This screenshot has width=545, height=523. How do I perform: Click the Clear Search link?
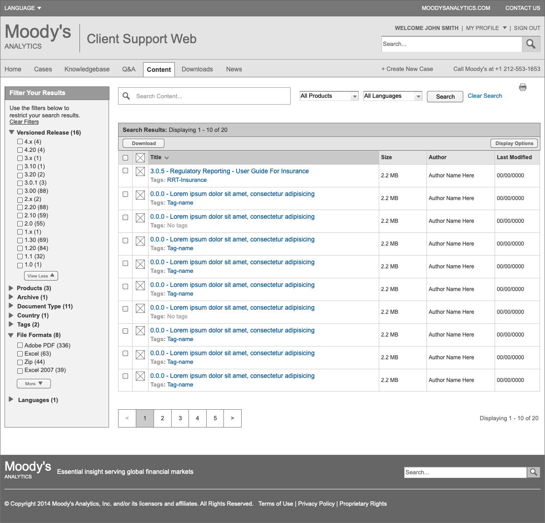(485, 96)
